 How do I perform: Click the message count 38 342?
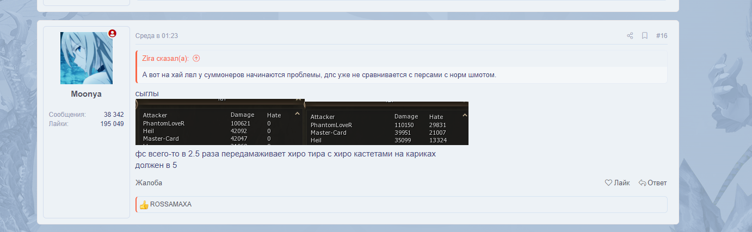pos(114,115)
